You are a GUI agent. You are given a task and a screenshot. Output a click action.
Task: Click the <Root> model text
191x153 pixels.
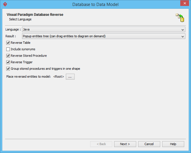coord(59,77)
